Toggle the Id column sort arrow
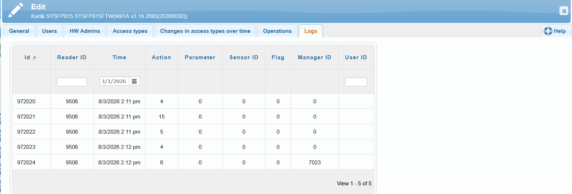Screen dimensions: 572x194 point(34,58)
